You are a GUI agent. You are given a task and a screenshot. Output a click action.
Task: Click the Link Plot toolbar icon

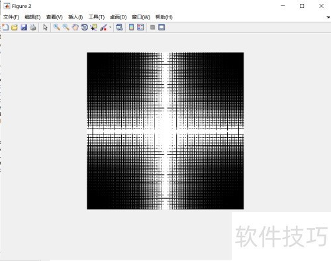(119, 27)
